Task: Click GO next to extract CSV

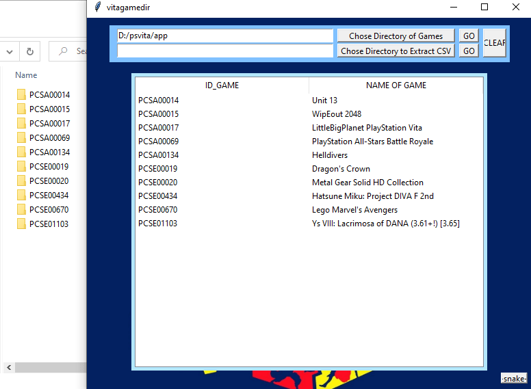Action: [x=469, y=51]
